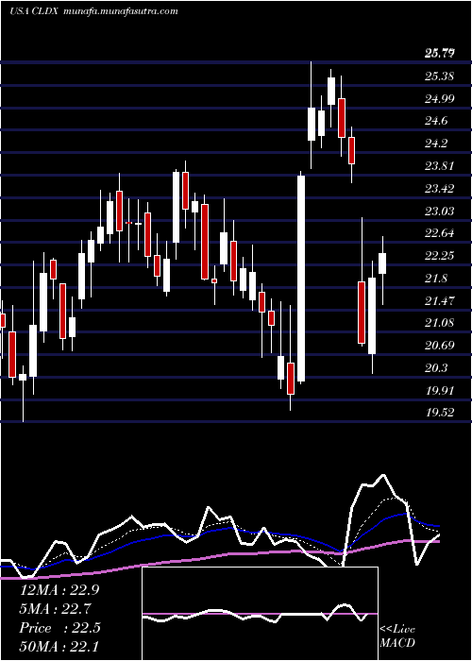
Task: Click the 22.64 price axis label
Action: (439, 233)
